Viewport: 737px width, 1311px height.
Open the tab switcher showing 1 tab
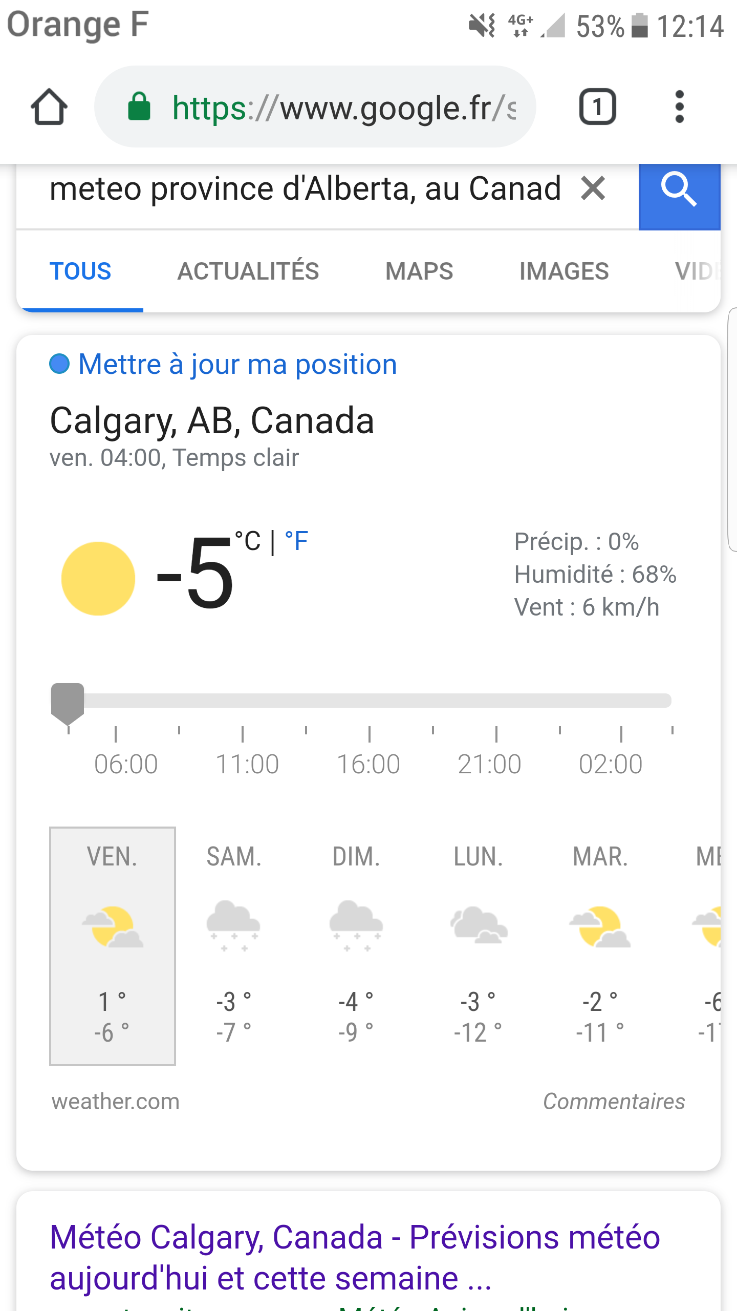pos(597,107)
